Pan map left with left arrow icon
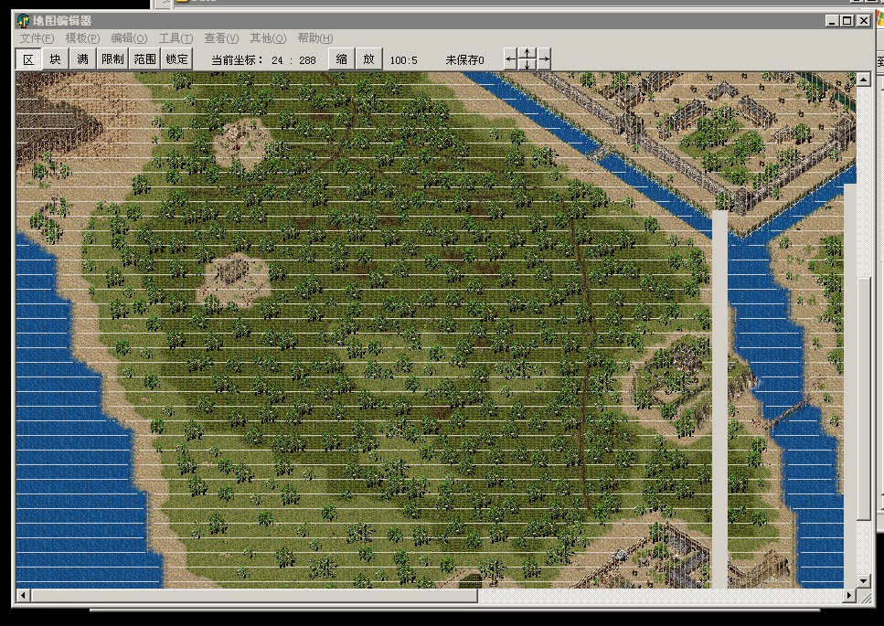This screenshot has width=884, height=626. point(510,58)
